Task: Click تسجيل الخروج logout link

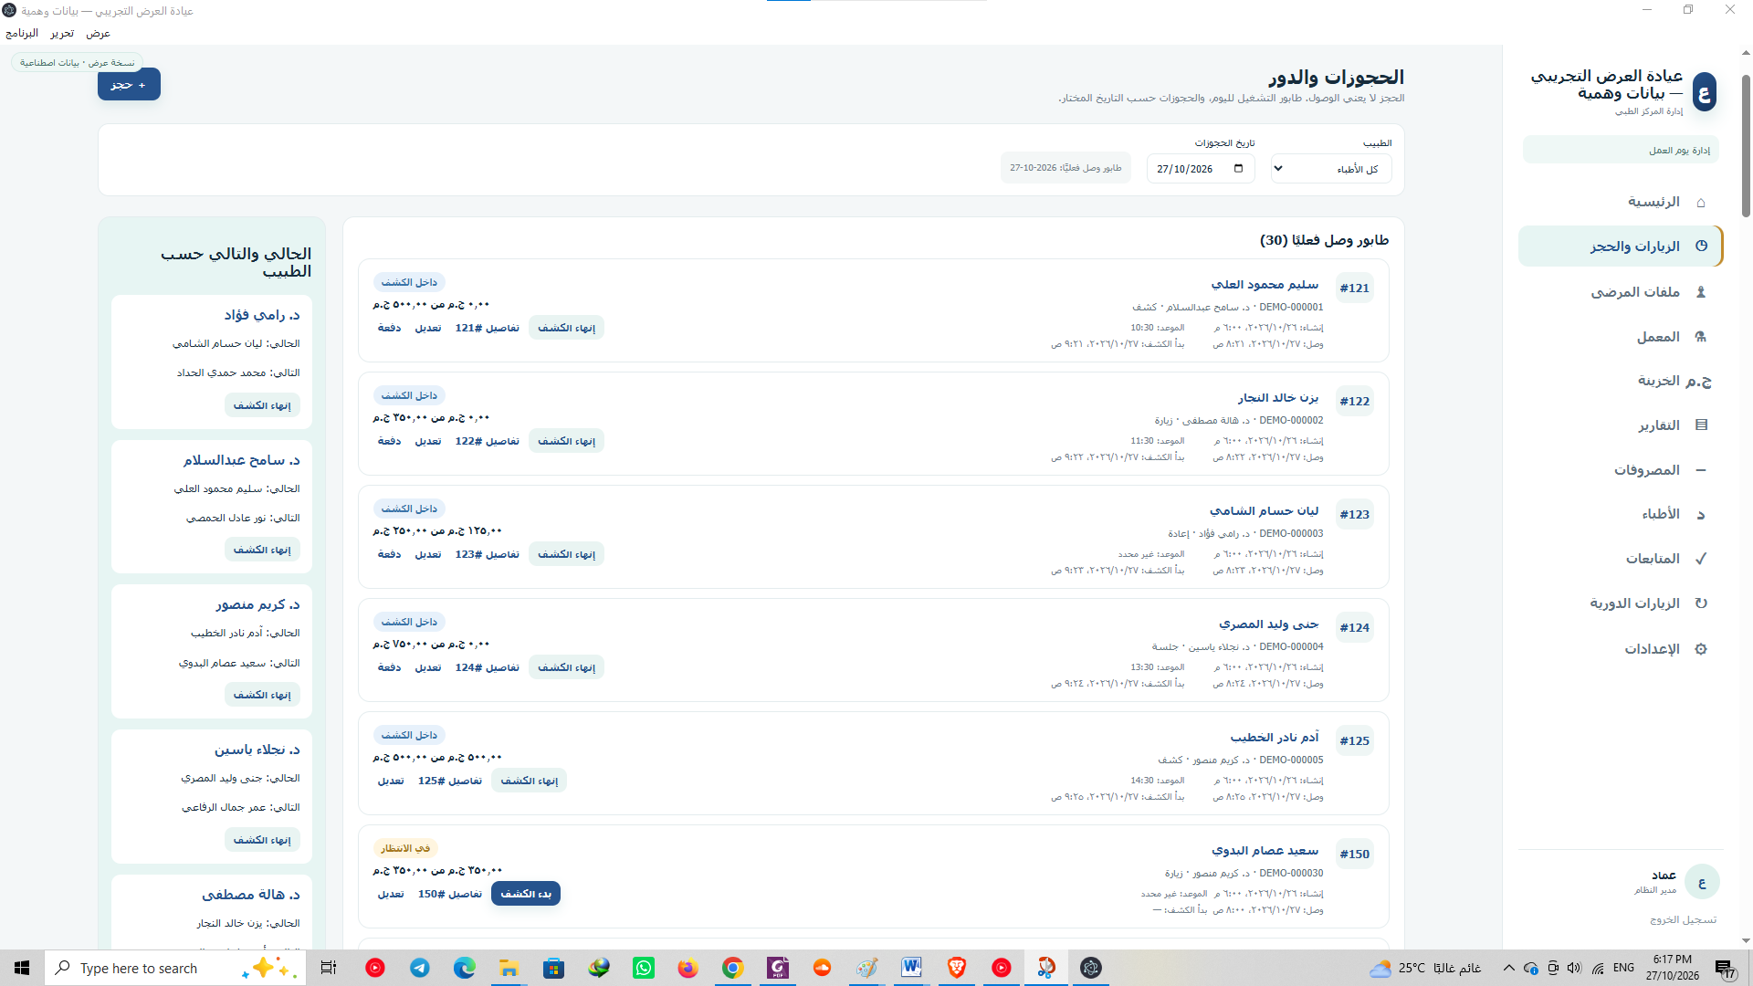Action: point(1683,919)
